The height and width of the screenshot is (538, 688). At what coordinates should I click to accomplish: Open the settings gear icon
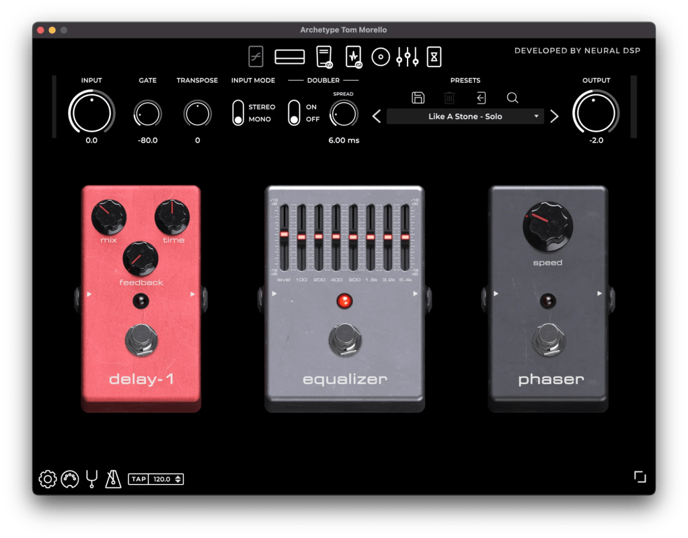(x=48, y=479)
